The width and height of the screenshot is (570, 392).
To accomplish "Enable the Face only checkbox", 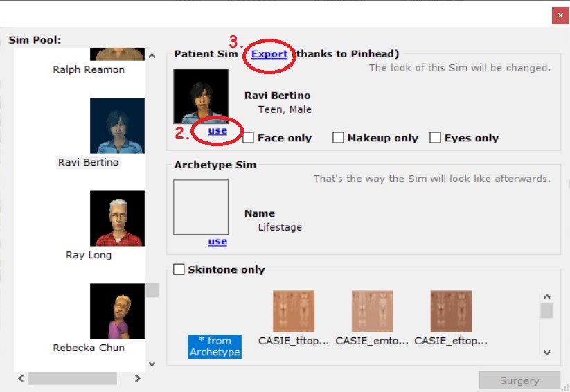I will [248, 137].
